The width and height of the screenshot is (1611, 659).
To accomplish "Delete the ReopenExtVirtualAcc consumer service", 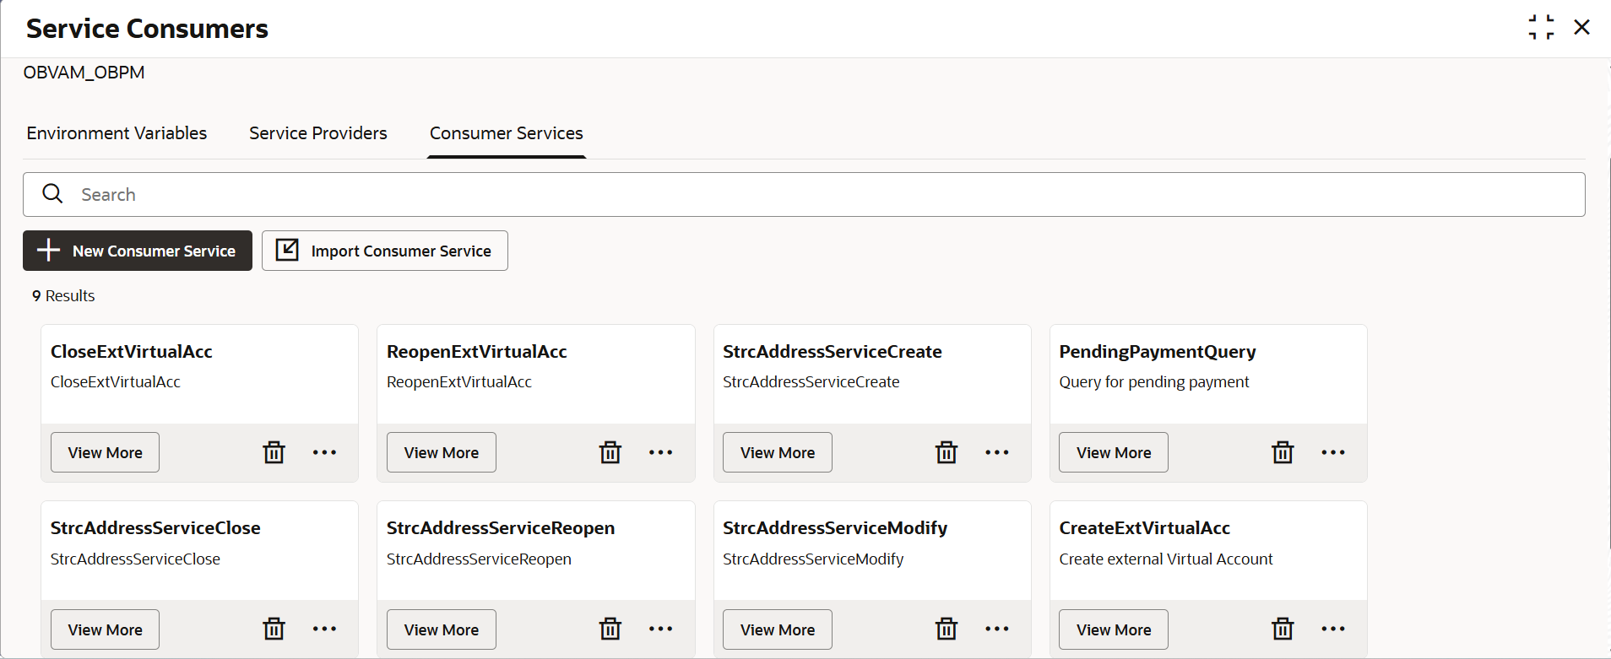I will point(610,452).
